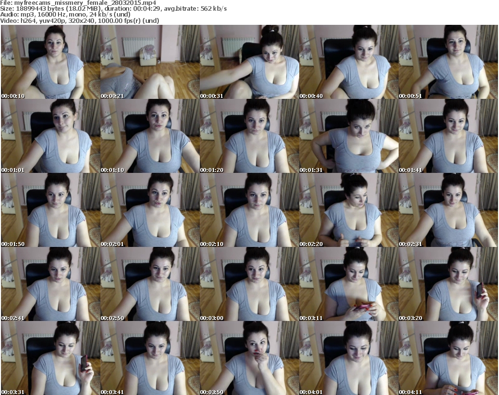499x395 pixels.
Task: View the frame labeled 00:02:31
Action: 448,210
